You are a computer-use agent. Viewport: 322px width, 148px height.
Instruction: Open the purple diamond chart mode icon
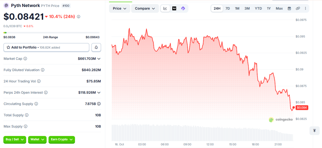(x=183, y=9)
